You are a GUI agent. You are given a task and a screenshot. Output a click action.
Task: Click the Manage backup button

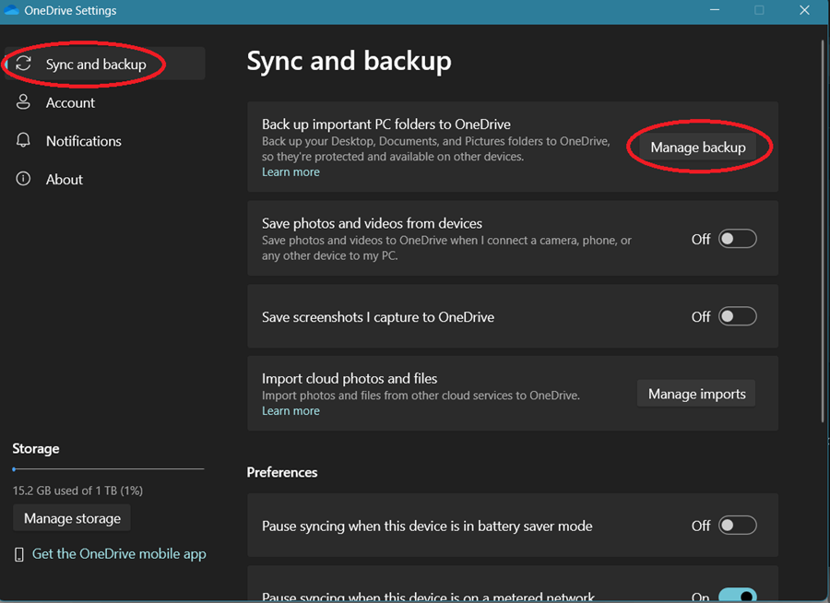(x=698, y=148)
